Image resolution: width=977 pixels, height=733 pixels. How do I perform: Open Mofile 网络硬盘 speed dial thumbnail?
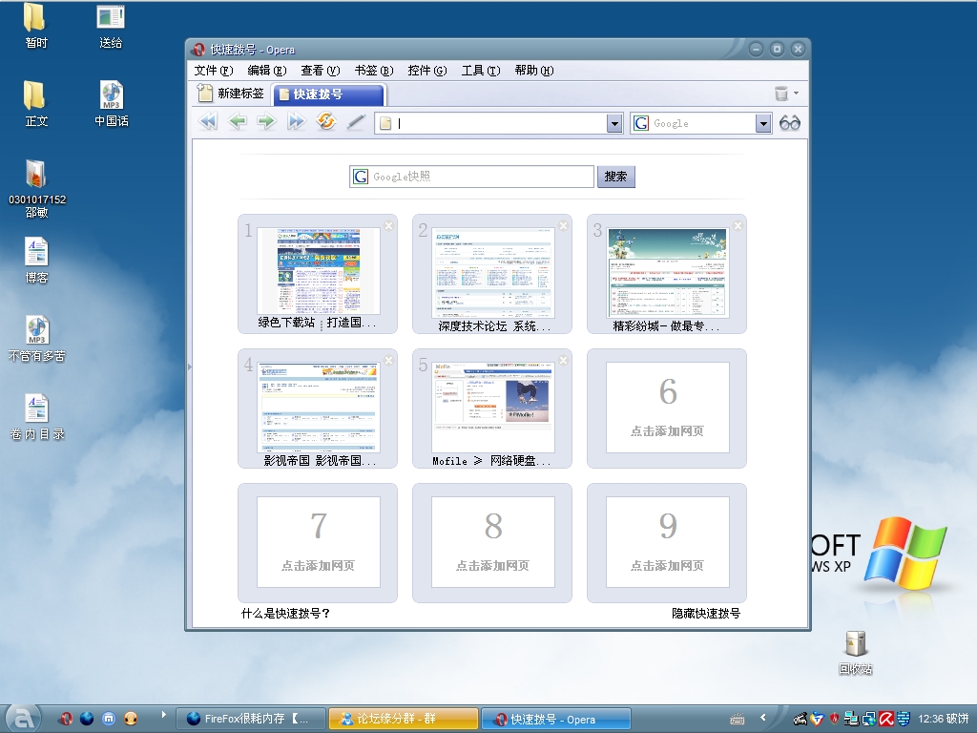click(x=493, y=407)
